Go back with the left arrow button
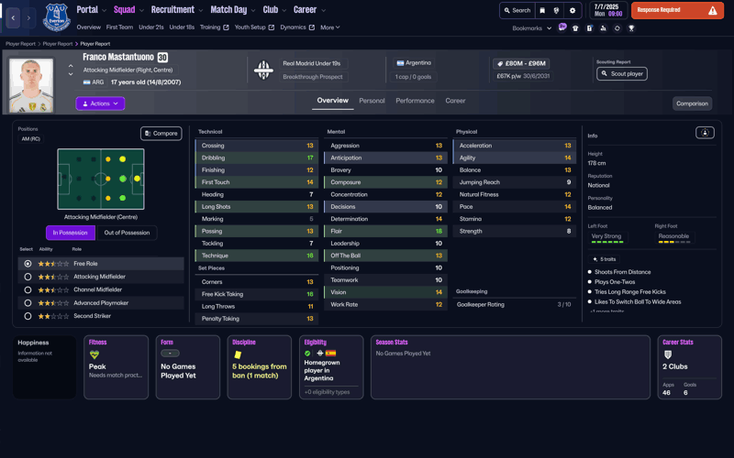 13,17
